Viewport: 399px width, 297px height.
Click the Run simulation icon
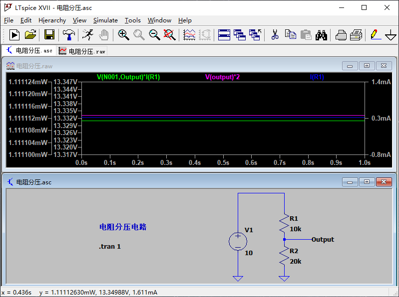coord(14,34)
